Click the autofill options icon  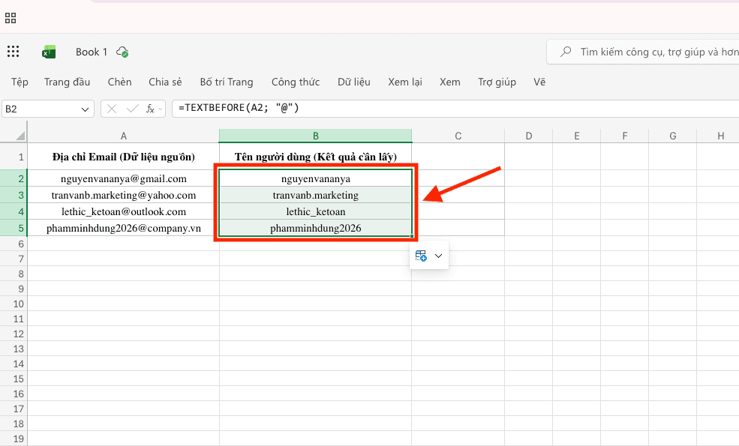point(421,256)
